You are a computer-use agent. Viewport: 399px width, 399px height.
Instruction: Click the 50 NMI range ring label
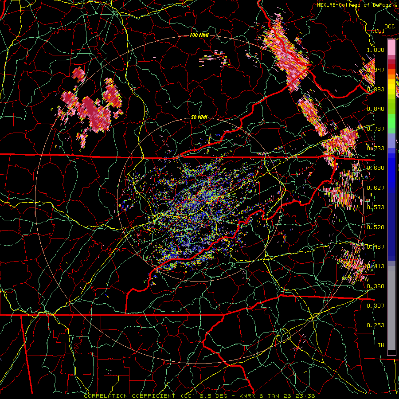point(199,117)
